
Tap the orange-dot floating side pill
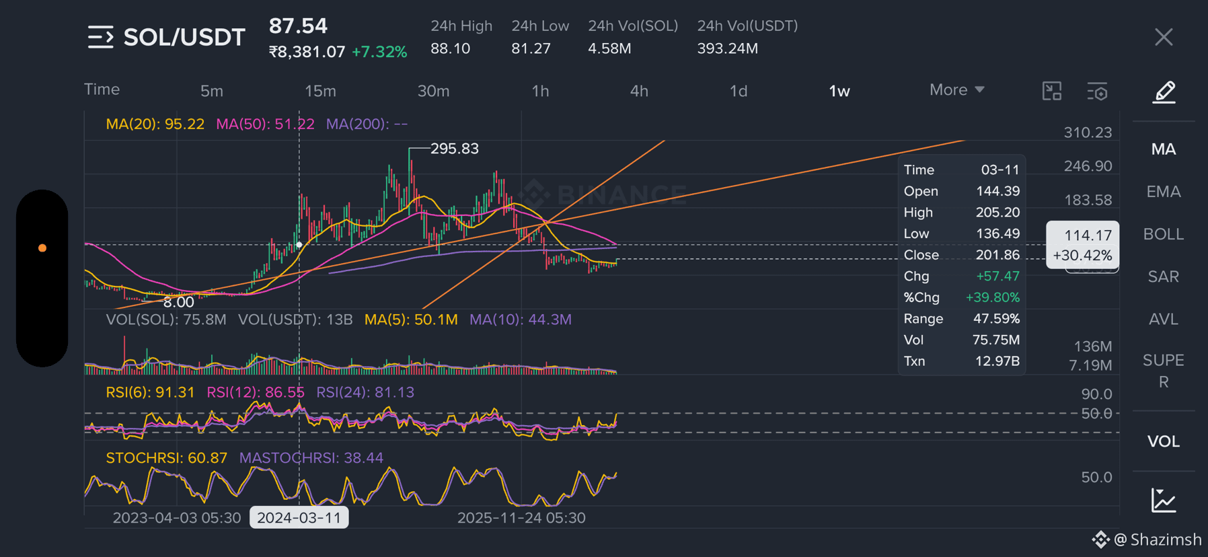pyautogui.click(x=42, y=278)
